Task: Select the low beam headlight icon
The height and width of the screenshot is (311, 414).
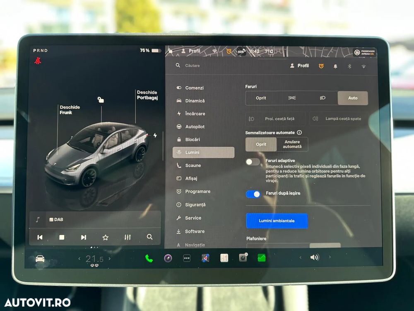Action: click(x=323, y=98)
